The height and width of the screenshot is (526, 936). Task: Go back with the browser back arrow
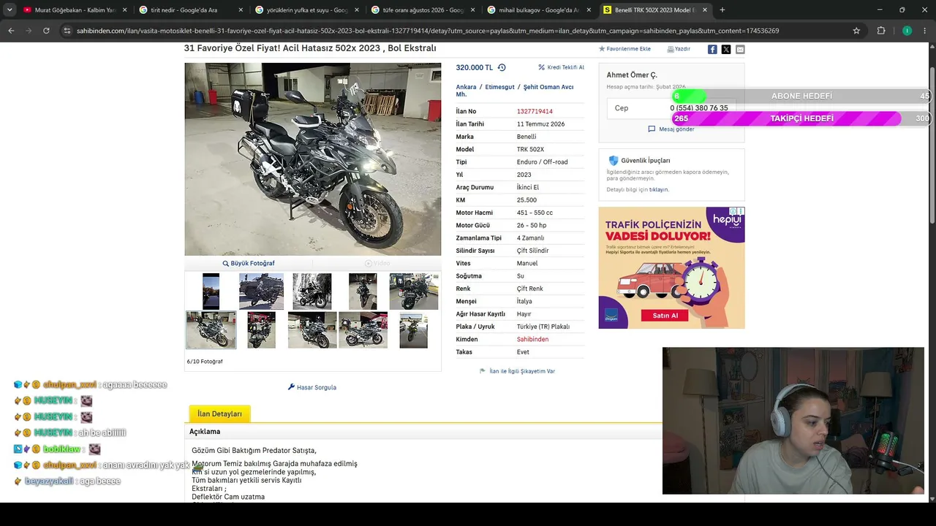[11, 31]
